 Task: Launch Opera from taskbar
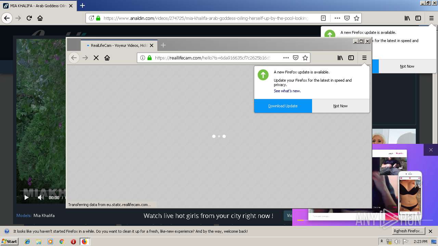click(x=73, y=242)
